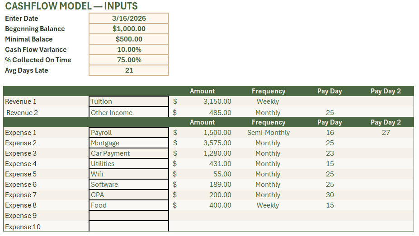Screen dimensions: 419x236
Task: Click the Food name cell
Action: point(129,205)
